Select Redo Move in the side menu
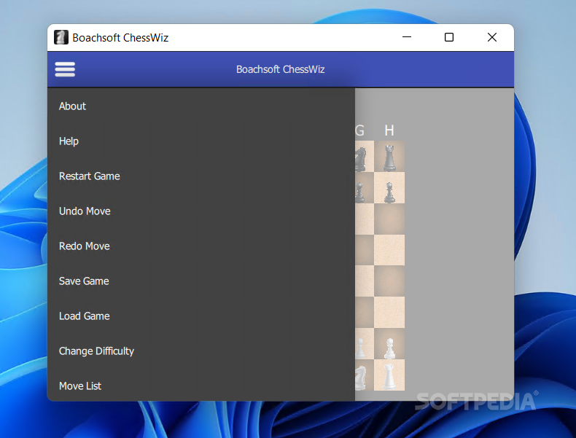 click(201, 246)
